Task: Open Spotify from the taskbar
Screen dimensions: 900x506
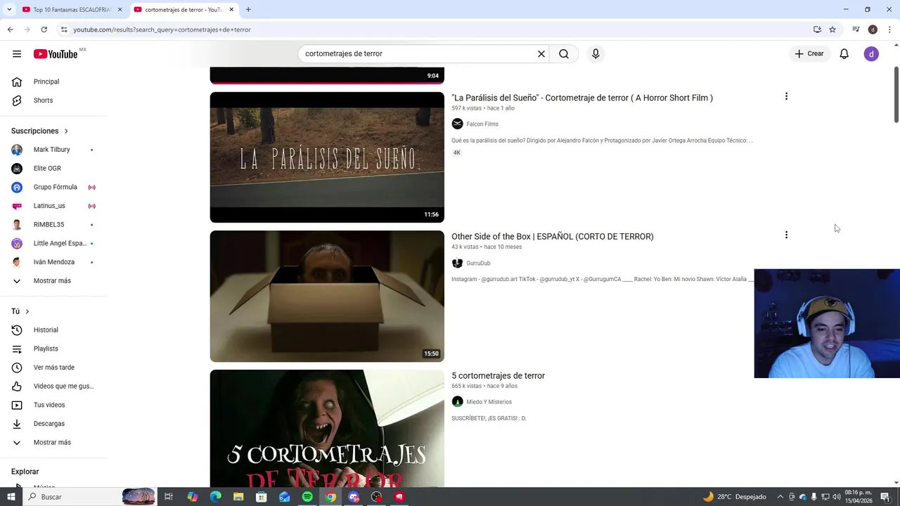Action: pyautogui.click(x=307, y=497)
